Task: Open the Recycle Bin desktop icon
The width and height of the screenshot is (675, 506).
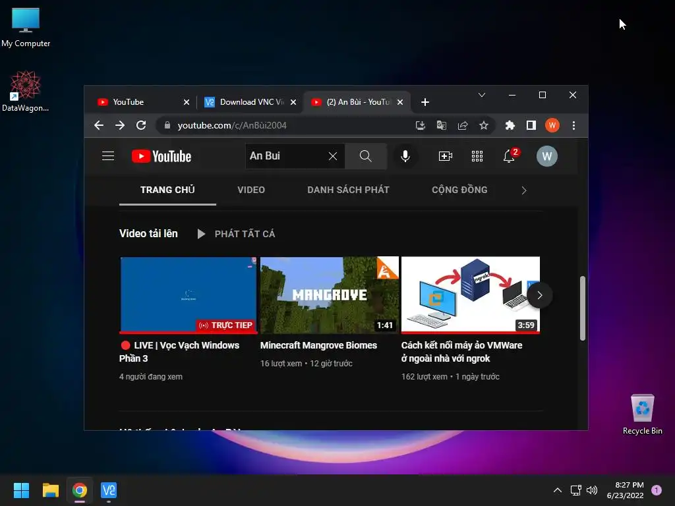Action: click(642, 414)
